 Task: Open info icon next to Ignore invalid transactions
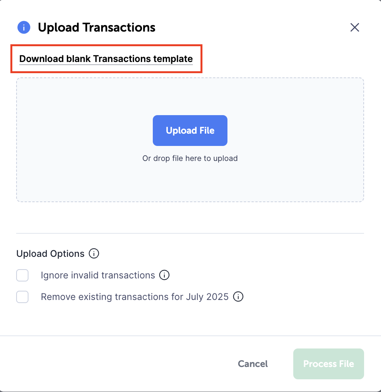pos(164,275)
